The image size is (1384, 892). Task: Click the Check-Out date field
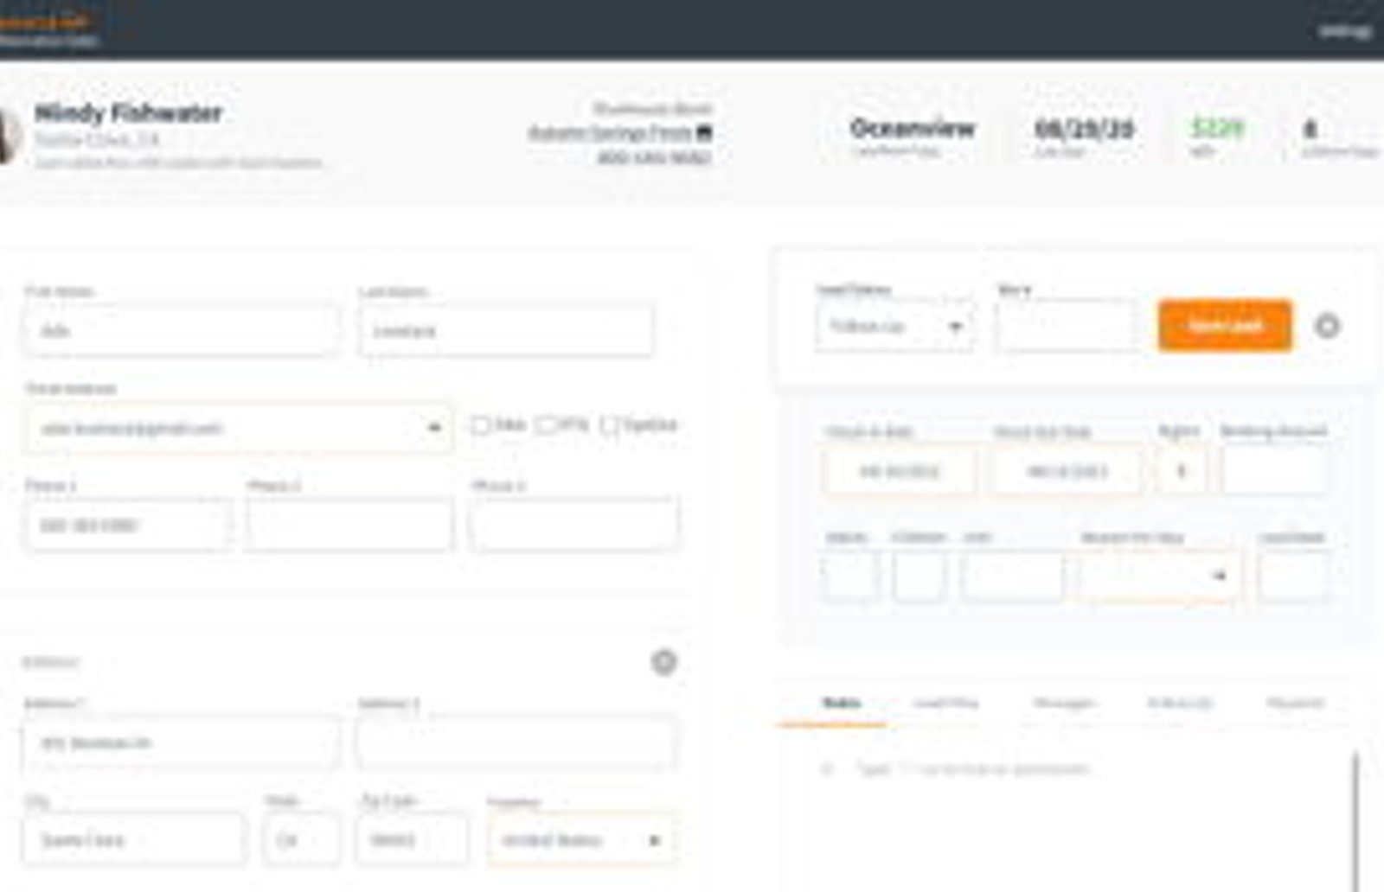click(1067, 471)
